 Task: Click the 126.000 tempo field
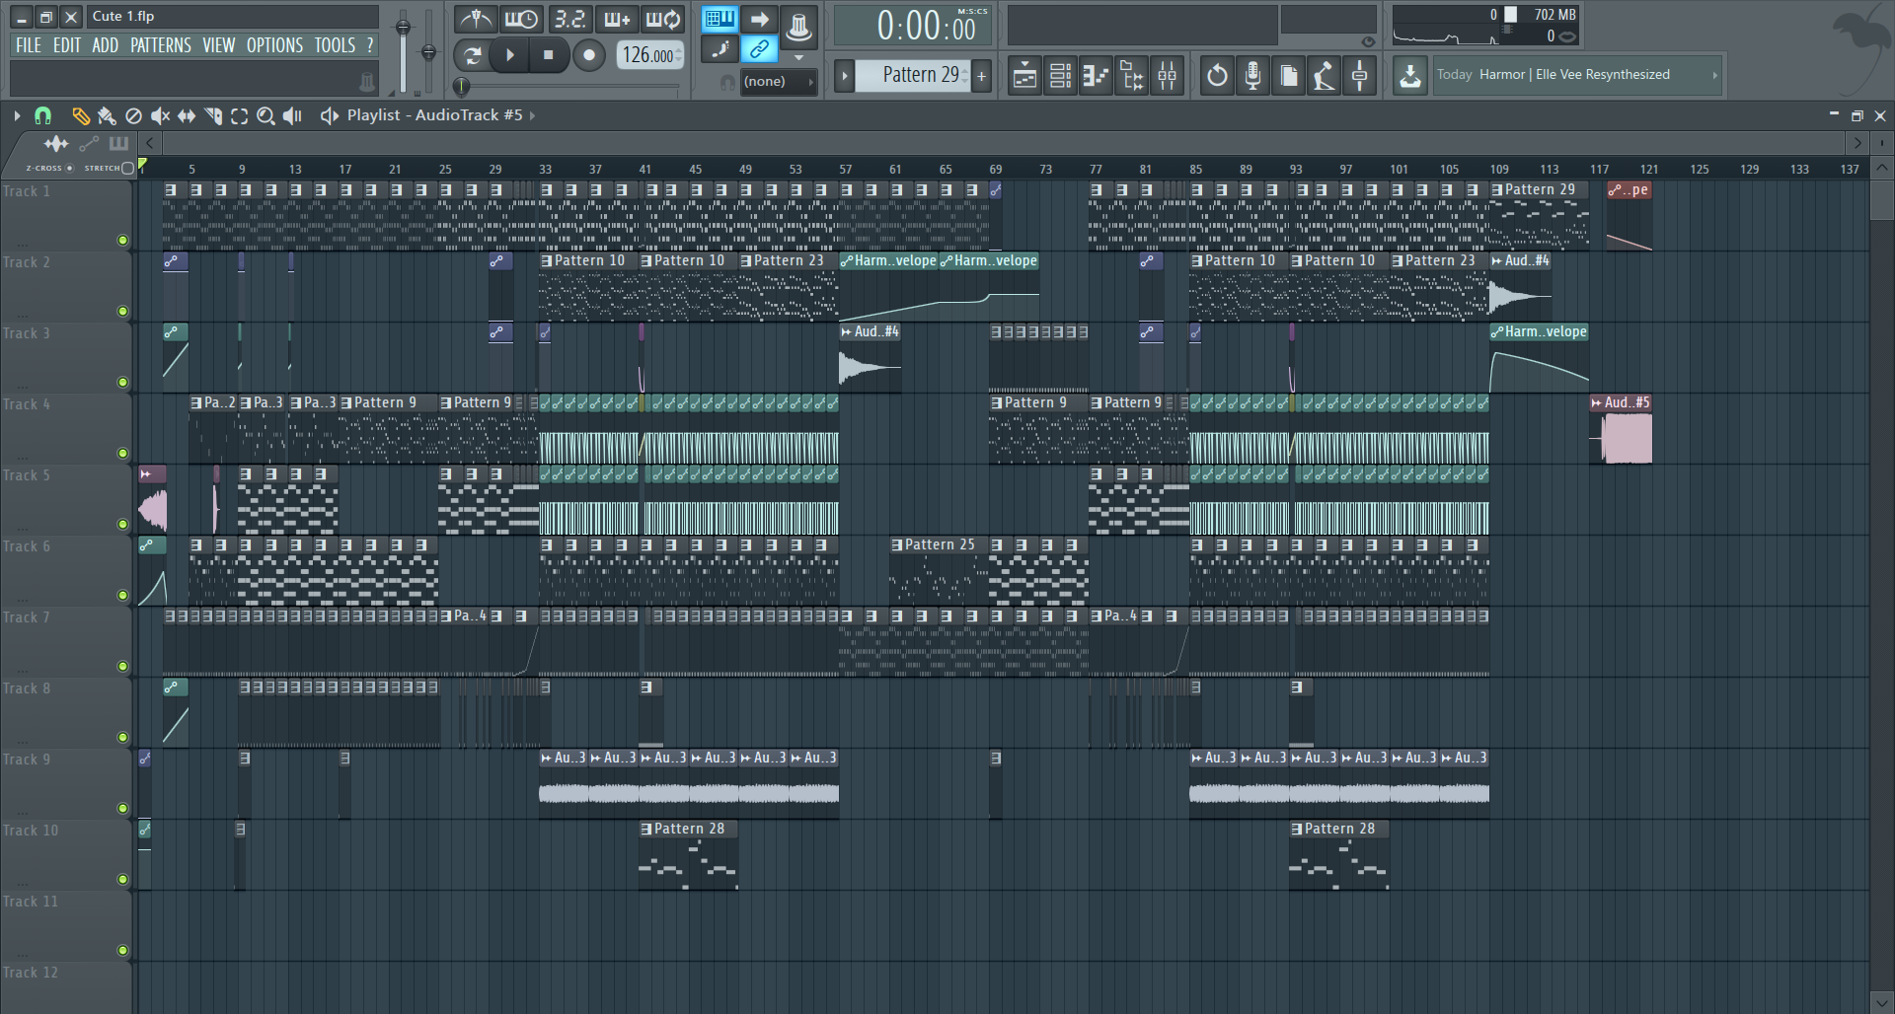click(x=648, y=55)
